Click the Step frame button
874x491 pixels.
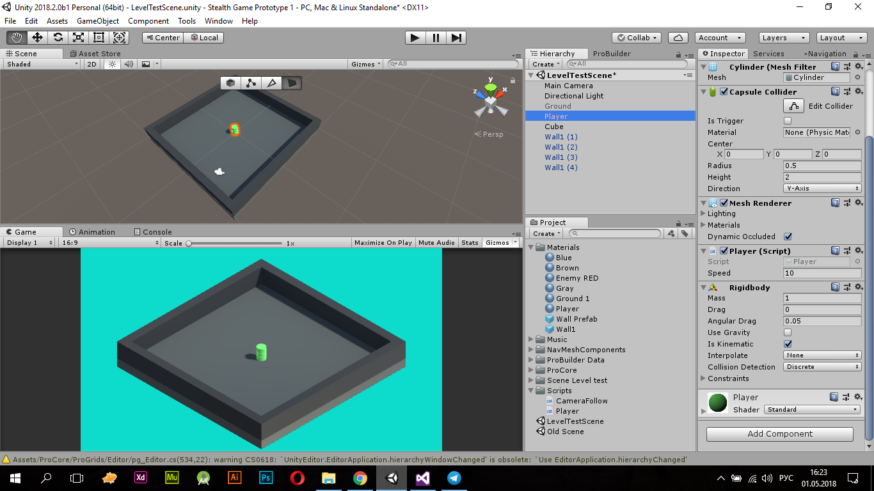456,38
